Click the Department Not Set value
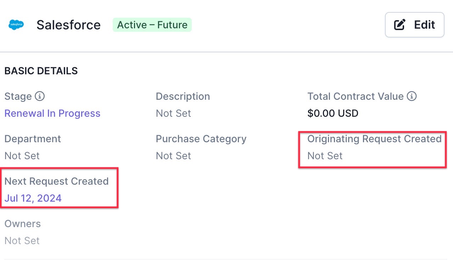This screenshot has width=453, height=271. [x=22, y=156]
